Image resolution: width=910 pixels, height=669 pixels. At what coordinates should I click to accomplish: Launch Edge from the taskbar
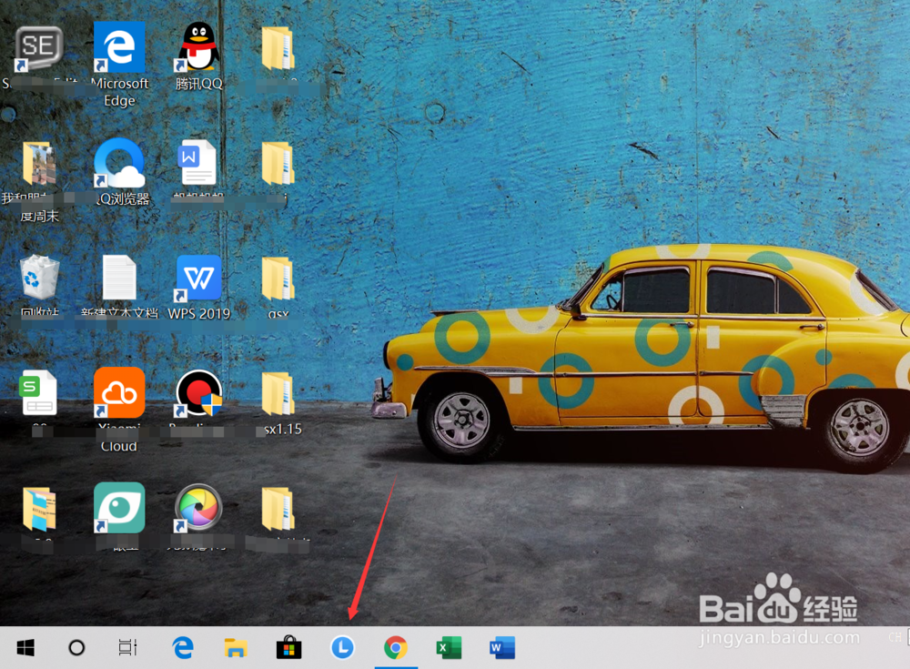pos(183,647)
